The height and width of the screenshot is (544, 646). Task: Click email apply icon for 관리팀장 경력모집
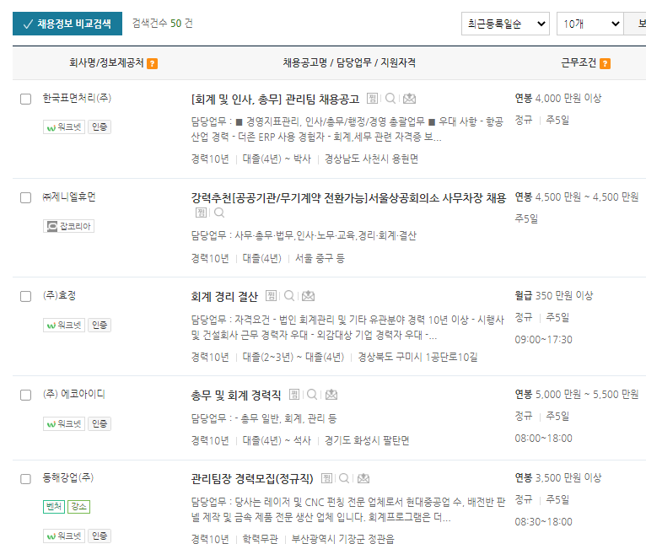pos(363,478)
